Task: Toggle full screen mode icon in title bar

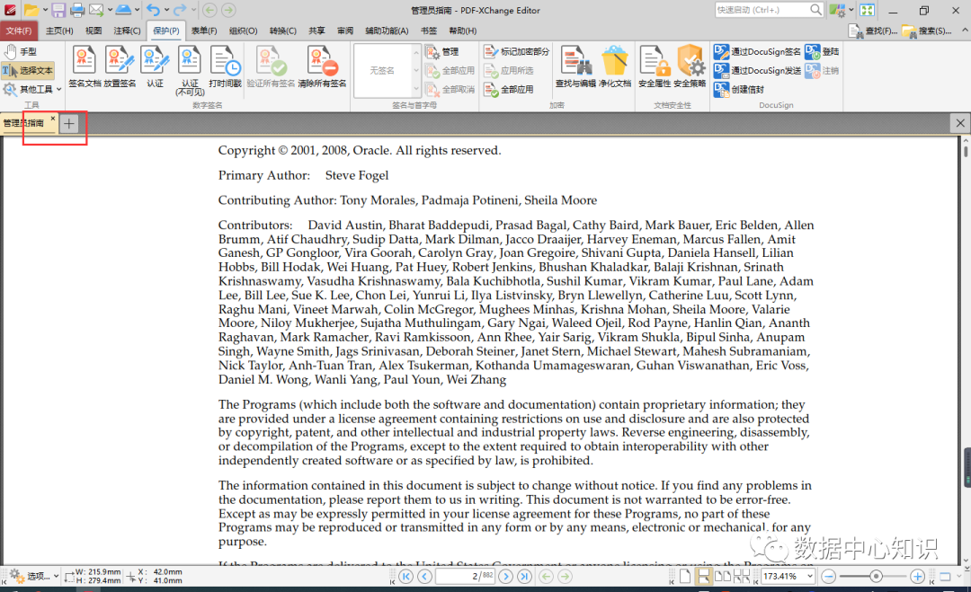Action: [867, 10]
